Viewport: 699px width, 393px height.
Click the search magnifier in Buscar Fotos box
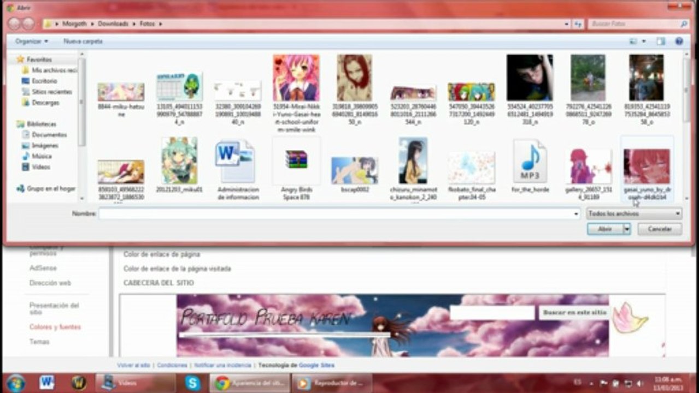pyautogui.click(x=683, y=24)
